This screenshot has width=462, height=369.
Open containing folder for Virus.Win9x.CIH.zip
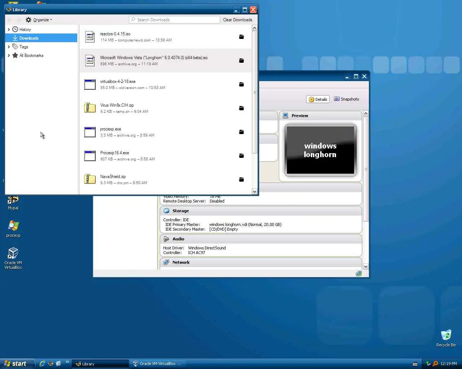(x=241, y=108)
